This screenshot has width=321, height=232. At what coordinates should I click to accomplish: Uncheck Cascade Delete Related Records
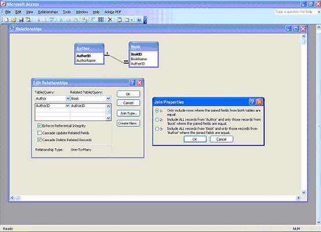point(39,140)
